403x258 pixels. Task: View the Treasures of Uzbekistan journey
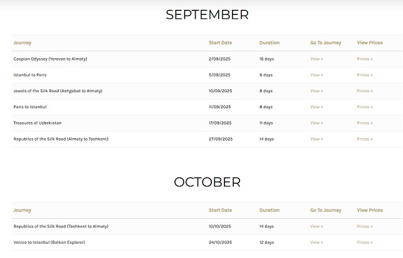tap(317, 123)
